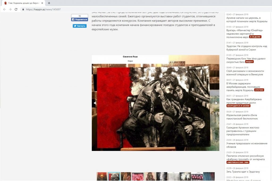This screenshot has height=181, width=272.
Task: Open news Эрдоган: Не отдадим контроль
Action: [x=246, y=48]
